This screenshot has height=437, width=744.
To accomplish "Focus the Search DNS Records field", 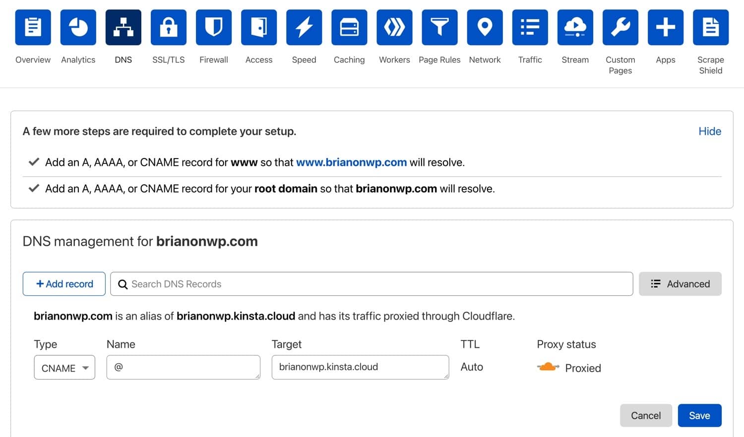I will click(372, 284).
